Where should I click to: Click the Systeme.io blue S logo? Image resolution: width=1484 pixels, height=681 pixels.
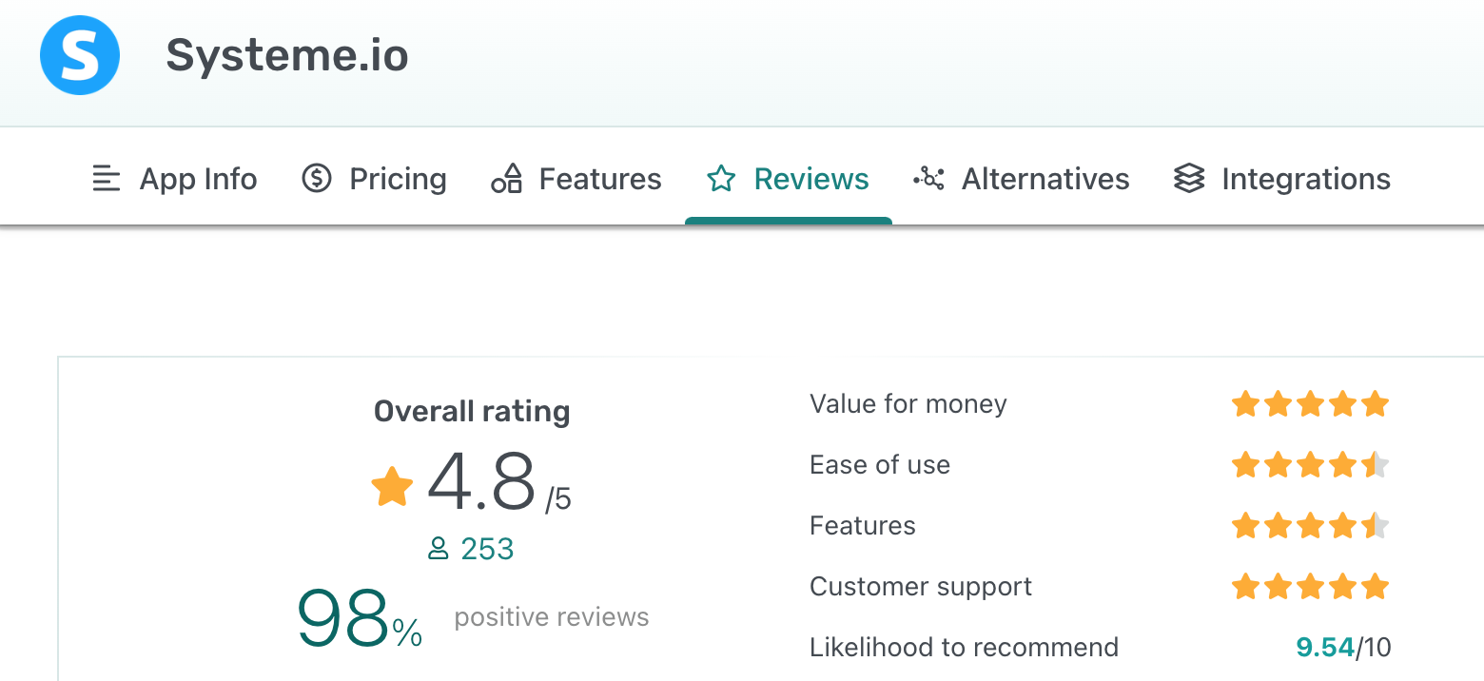tap(80, 55)
